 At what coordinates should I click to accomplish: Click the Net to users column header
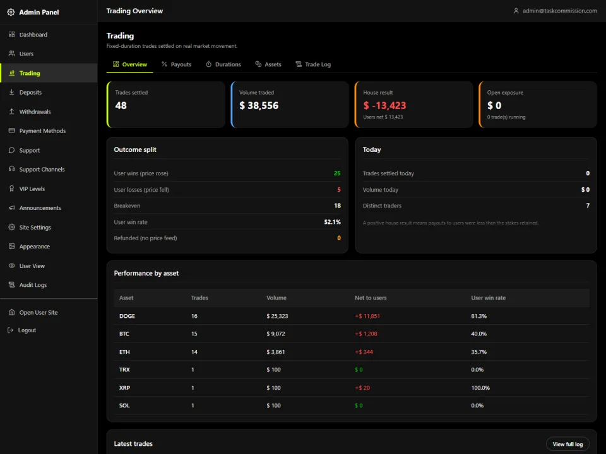[x=371, y=298]
